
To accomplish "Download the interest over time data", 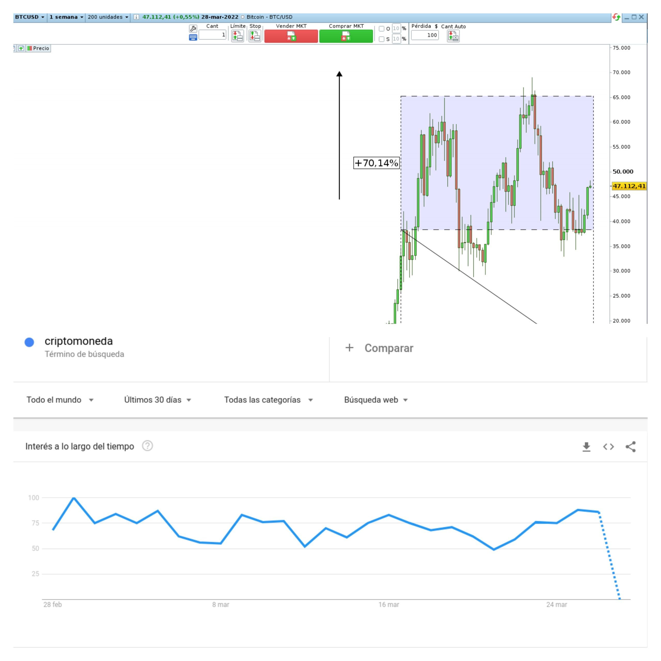I will pos(586,447).
